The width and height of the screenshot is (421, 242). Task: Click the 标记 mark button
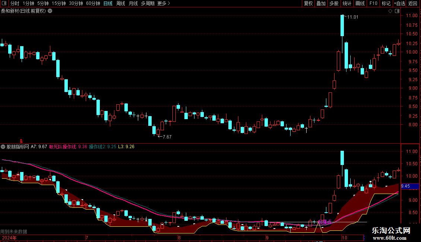coord(386,3)
